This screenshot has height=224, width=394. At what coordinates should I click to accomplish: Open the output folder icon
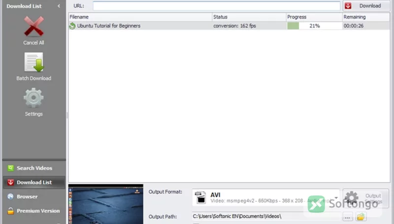coord(361,217)
